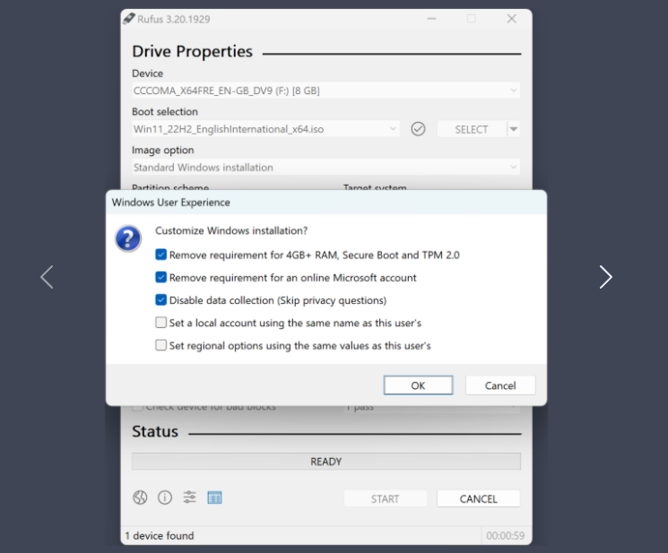Open the SELECT button split arrow
Viewport: 668px width, 553px height.
pyautogui.click(x=514, y=129)
